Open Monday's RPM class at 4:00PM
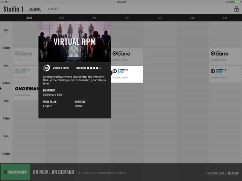This screenshot has width=242, height=181. [225, 74]
